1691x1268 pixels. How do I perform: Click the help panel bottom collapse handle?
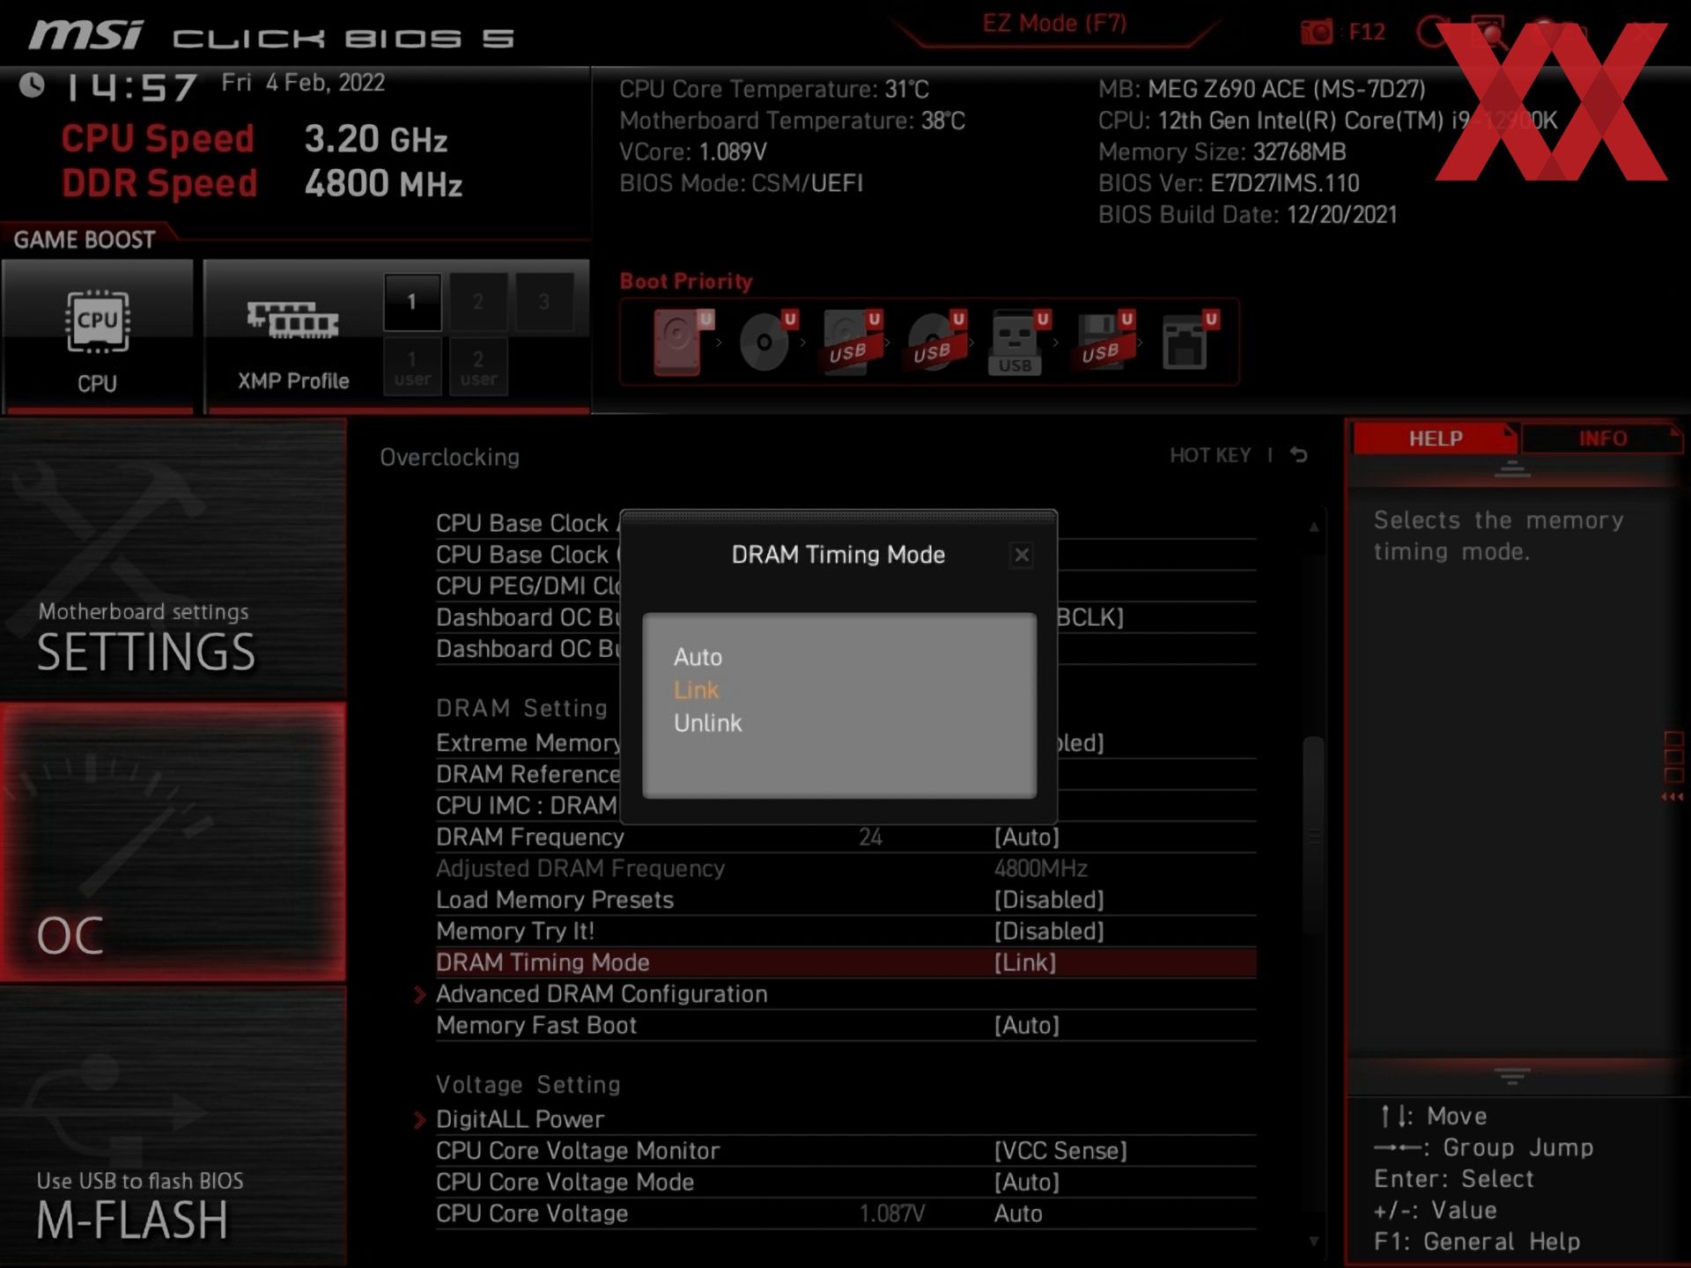point(1511,1076)
